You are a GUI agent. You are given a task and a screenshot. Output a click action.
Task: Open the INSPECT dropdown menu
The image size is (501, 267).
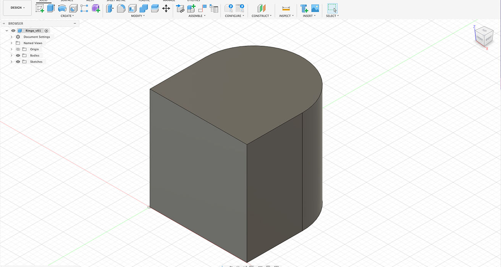286,16
